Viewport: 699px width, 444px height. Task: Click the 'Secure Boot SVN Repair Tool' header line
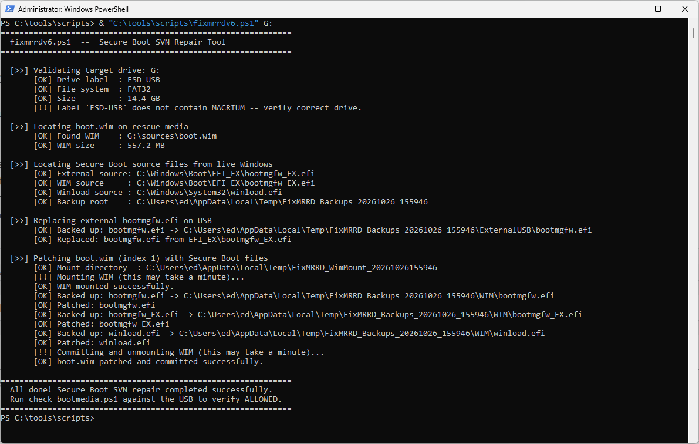tap(118, 42)
